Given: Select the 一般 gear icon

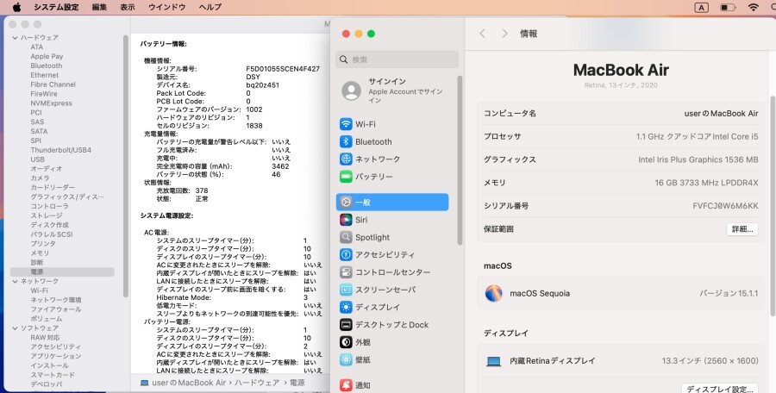Looking at the screenshot, I should (346, 202).
